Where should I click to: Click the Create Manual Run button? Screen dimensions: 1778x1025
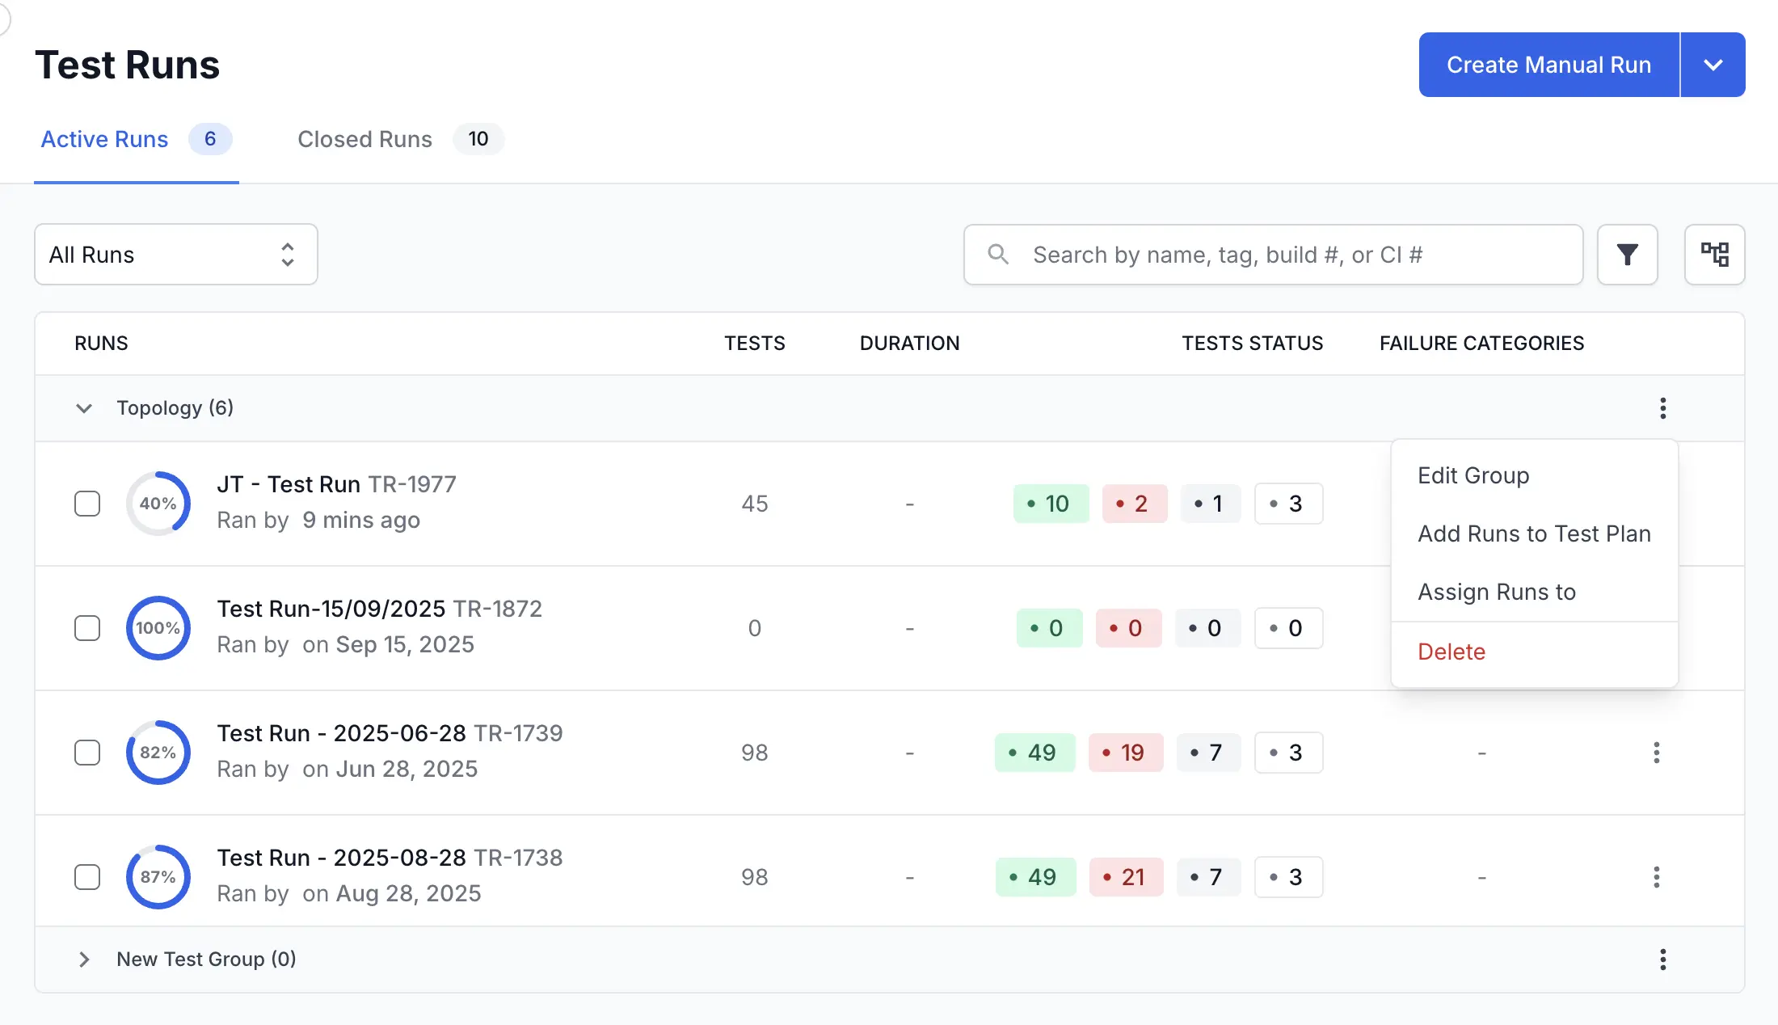(x=1548, y=64)
